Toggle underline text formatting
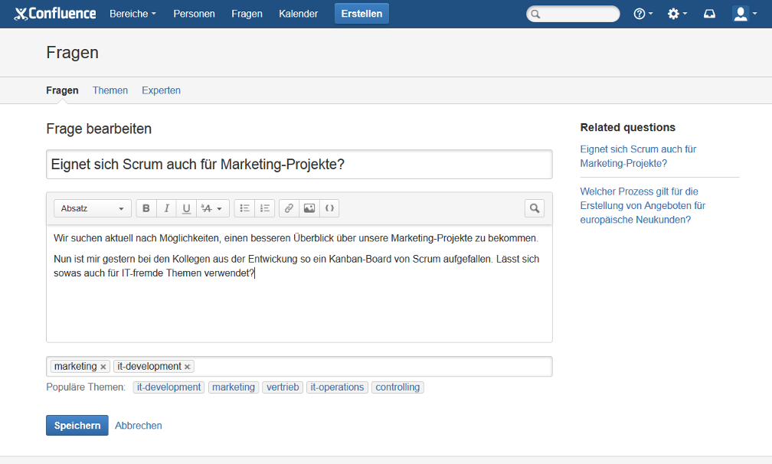This screenshot has height=464, width=772. point(186,208)
